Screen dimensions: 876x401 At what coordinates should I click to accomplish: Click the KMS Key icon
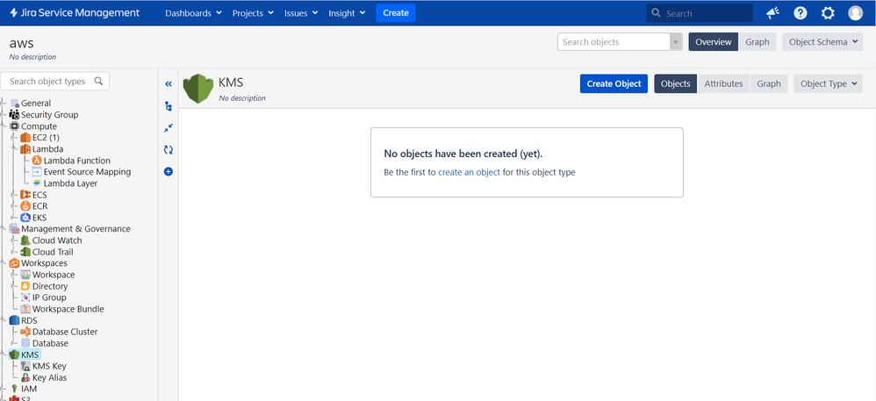25,367
